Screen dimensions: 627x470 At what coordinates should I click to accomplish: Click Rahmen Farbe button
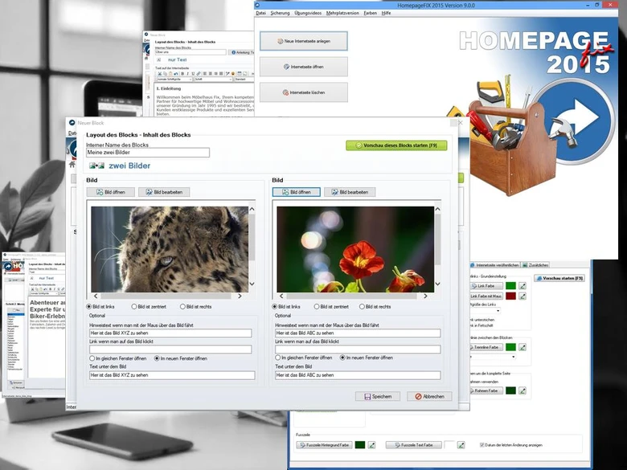pyautogui.click(x=486, y=390)
